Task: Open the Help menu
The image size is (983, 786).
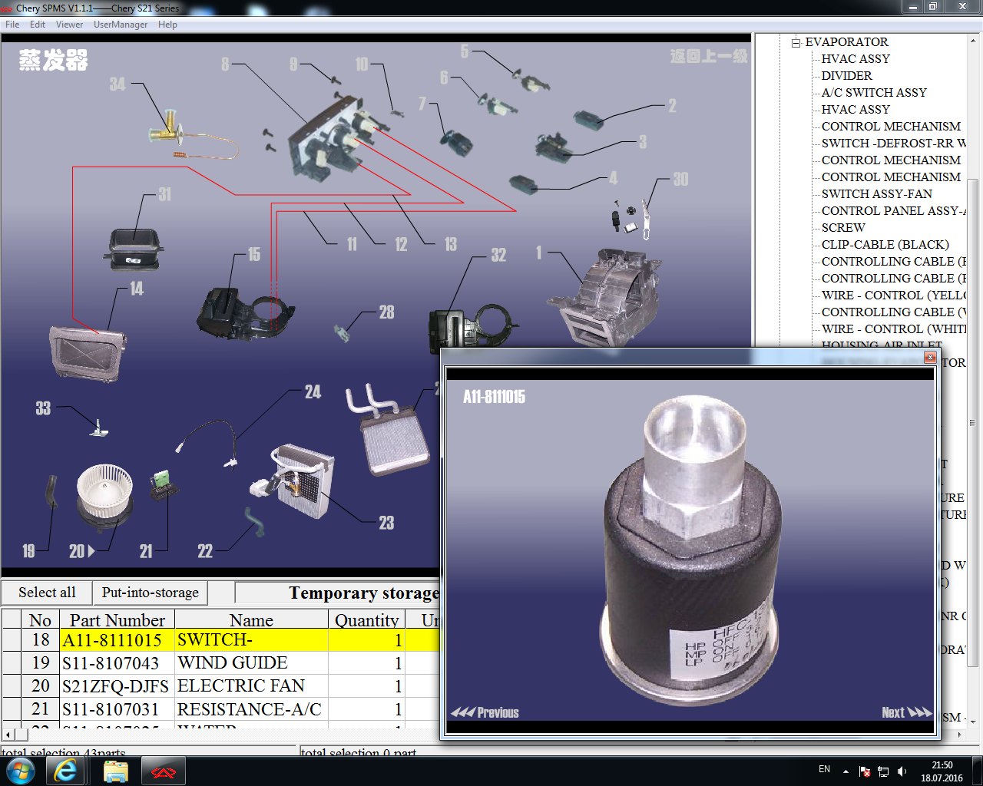Action: pos(167,25)
